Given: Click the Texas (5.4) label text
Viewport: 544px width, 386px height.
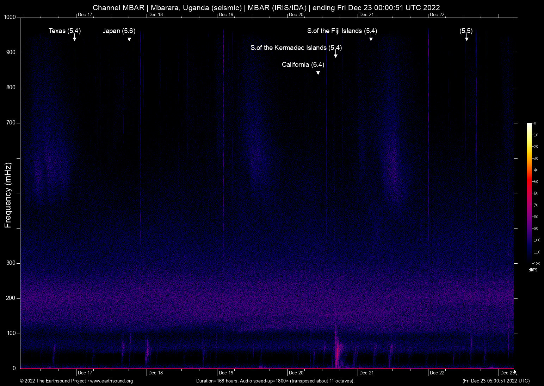Looking at the screenshot, I should (x=64, y=31).
